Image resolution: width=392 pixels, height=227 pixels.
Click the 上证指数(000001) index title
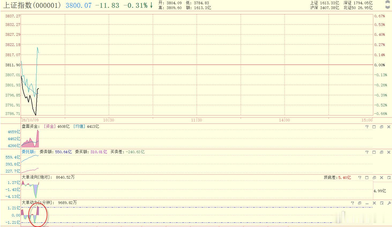(32, 5)
